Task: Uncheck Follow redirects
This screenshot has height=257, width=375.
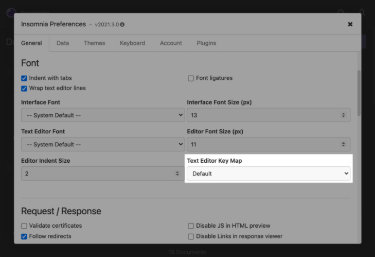Action: pos(24,236)
